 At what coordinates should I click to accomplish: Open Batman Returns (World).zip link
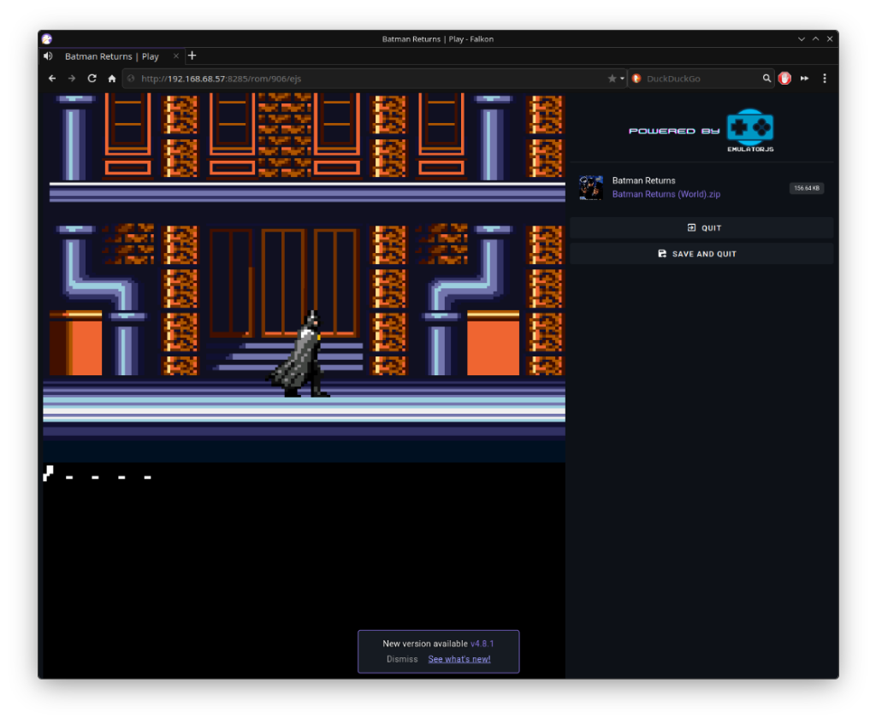[x=666, y=194]
